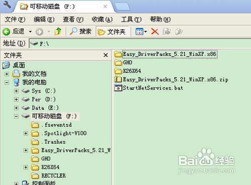Click the forward navigation arrow
Viewport: 251px width, 185px height.
coord(39,31)
